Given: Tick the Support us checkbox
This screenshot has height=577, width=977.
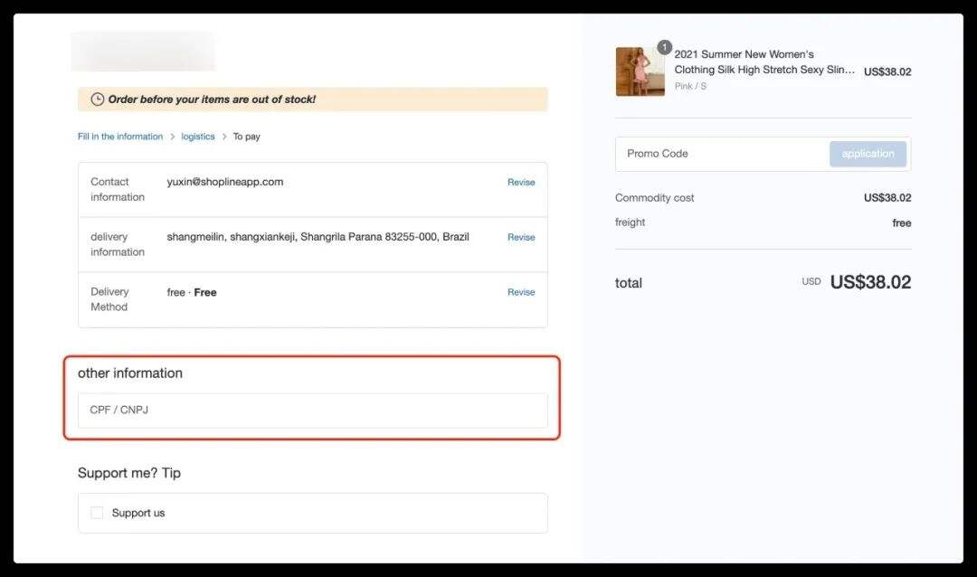Looking at the screenshot, I should 97,513.
